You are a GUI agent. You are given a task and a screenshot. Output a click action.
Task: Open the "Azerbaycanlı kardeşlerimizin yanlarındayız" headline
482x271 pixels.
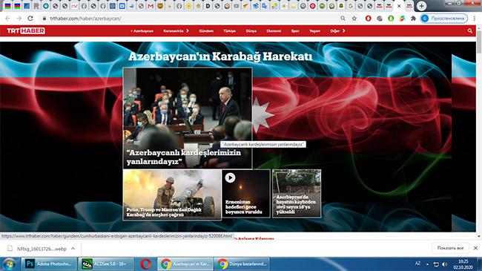tap(183, 157)
